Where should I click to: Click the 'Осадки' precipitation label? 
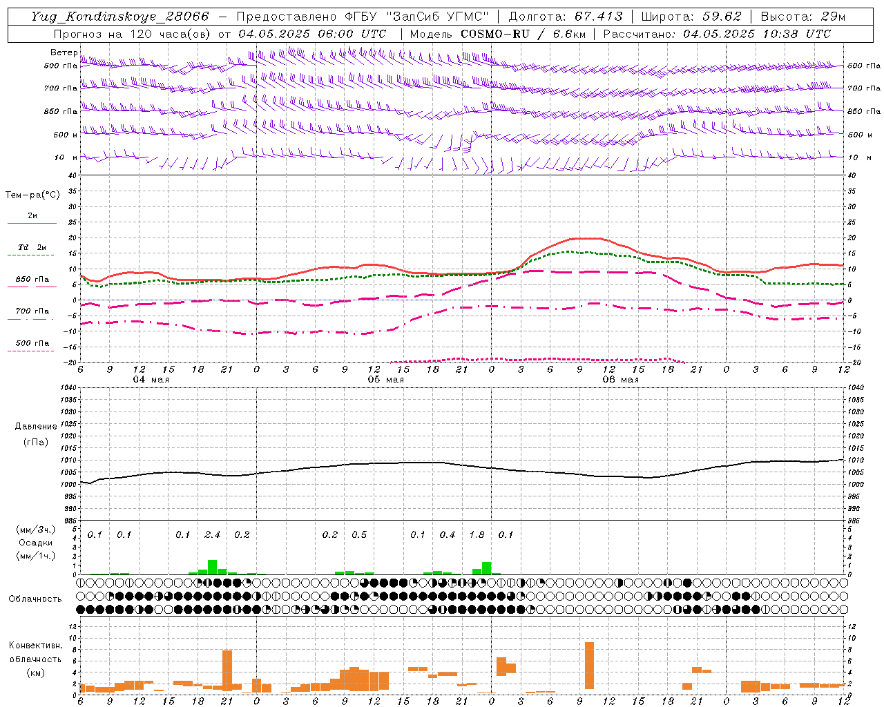coord(36,543)
